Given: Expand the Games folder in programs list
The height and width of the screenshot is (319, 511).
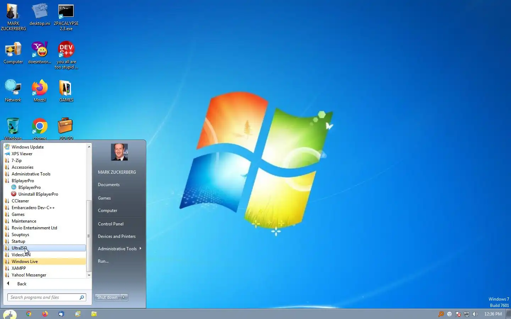Looking at the screenshot, I should coord(45,214).
